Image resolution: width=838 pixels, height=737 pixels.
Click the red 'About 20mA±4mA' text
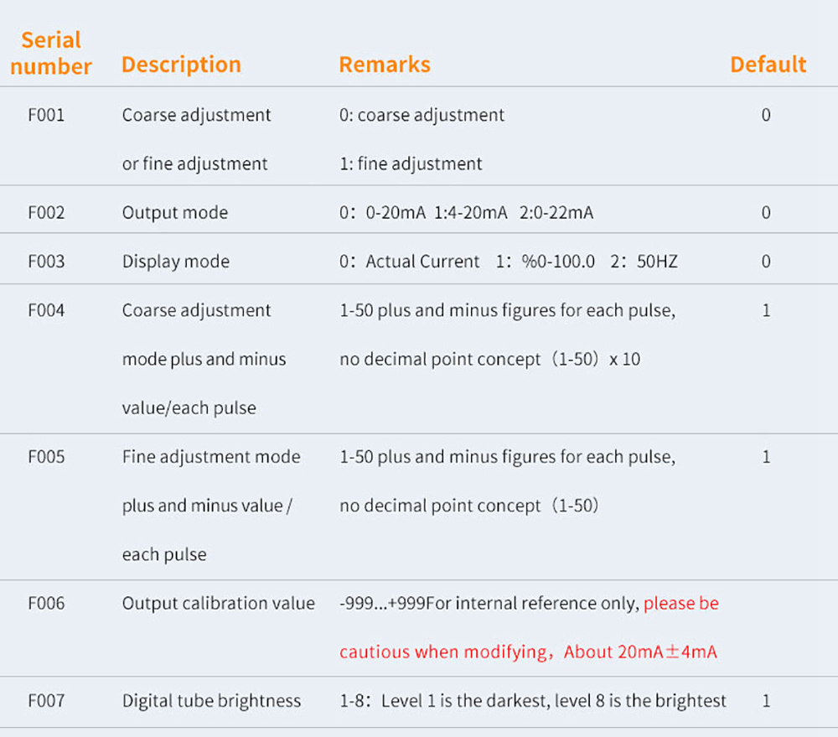point(640,652)
